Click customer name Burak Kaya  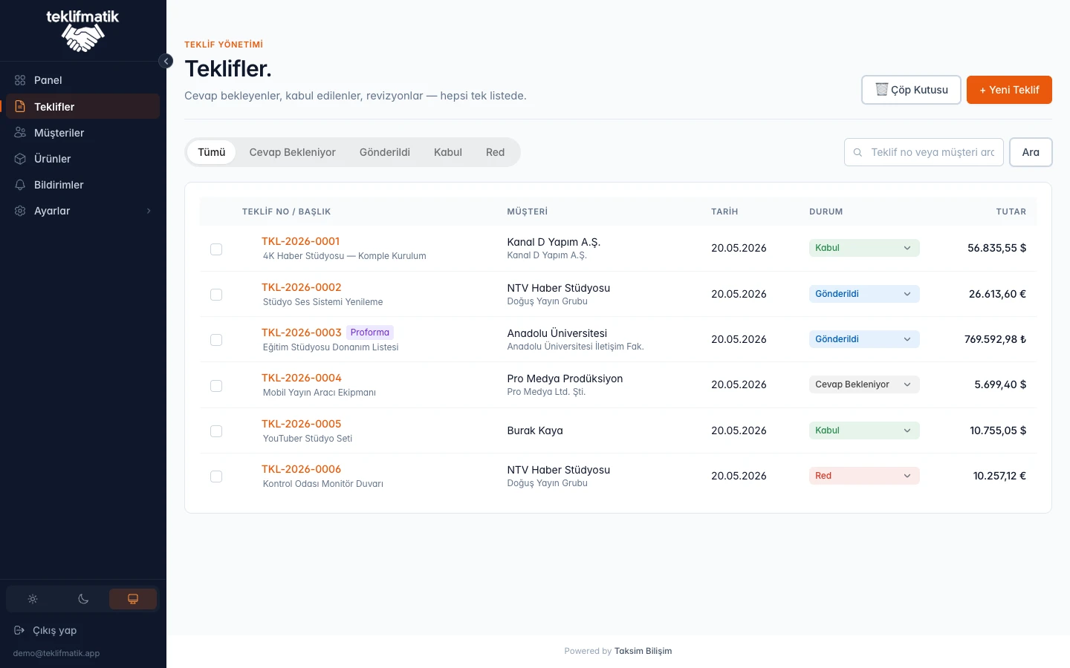pyautogui.click(x=535, y=430)
